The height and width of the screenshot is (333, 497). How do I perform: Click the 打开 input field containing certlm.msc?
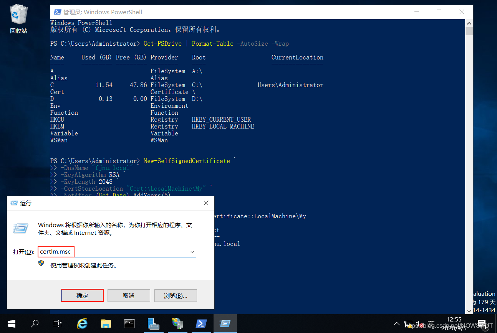click(117, 252)
